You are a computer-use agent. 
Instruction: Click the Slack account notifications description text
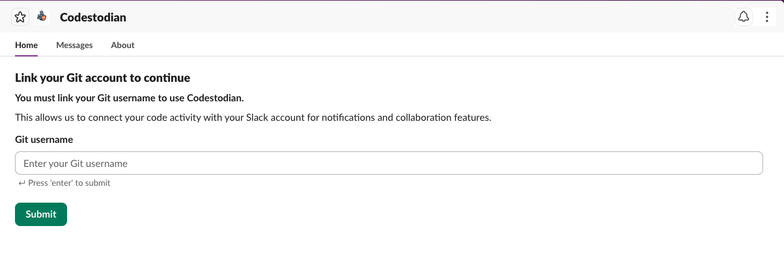click(253, 118)
